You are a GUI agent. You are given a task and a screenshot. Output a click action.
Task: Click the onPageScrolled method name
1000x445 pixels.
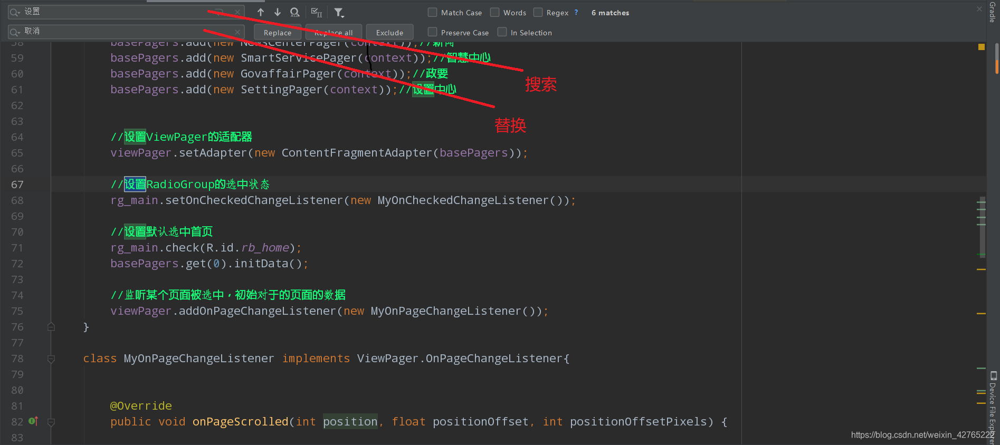coord(240,422)
